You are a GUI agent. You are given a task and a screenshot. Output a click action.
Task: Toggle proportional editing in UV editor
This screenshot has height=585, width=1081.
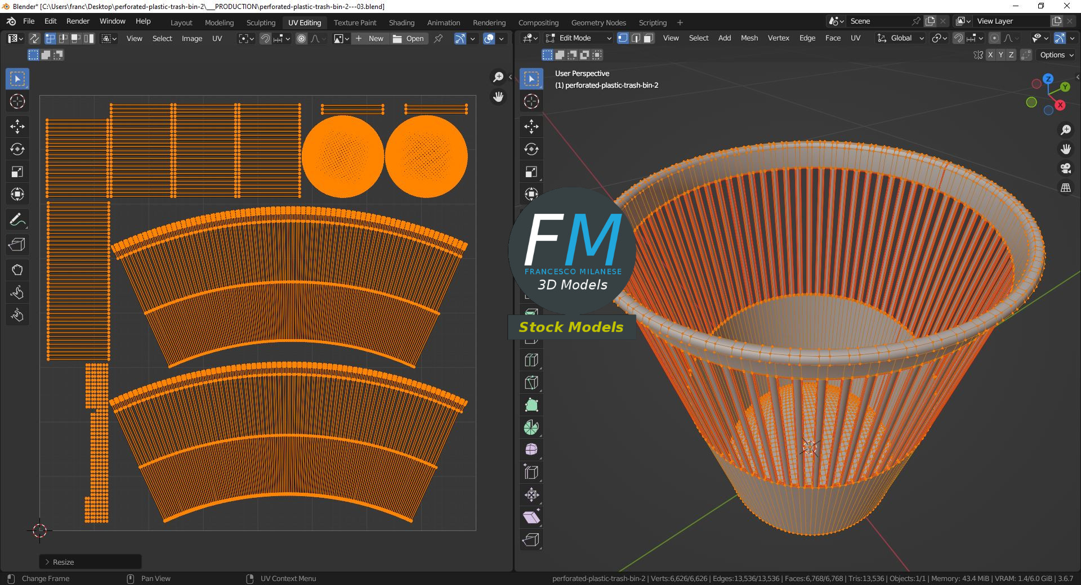302,38
